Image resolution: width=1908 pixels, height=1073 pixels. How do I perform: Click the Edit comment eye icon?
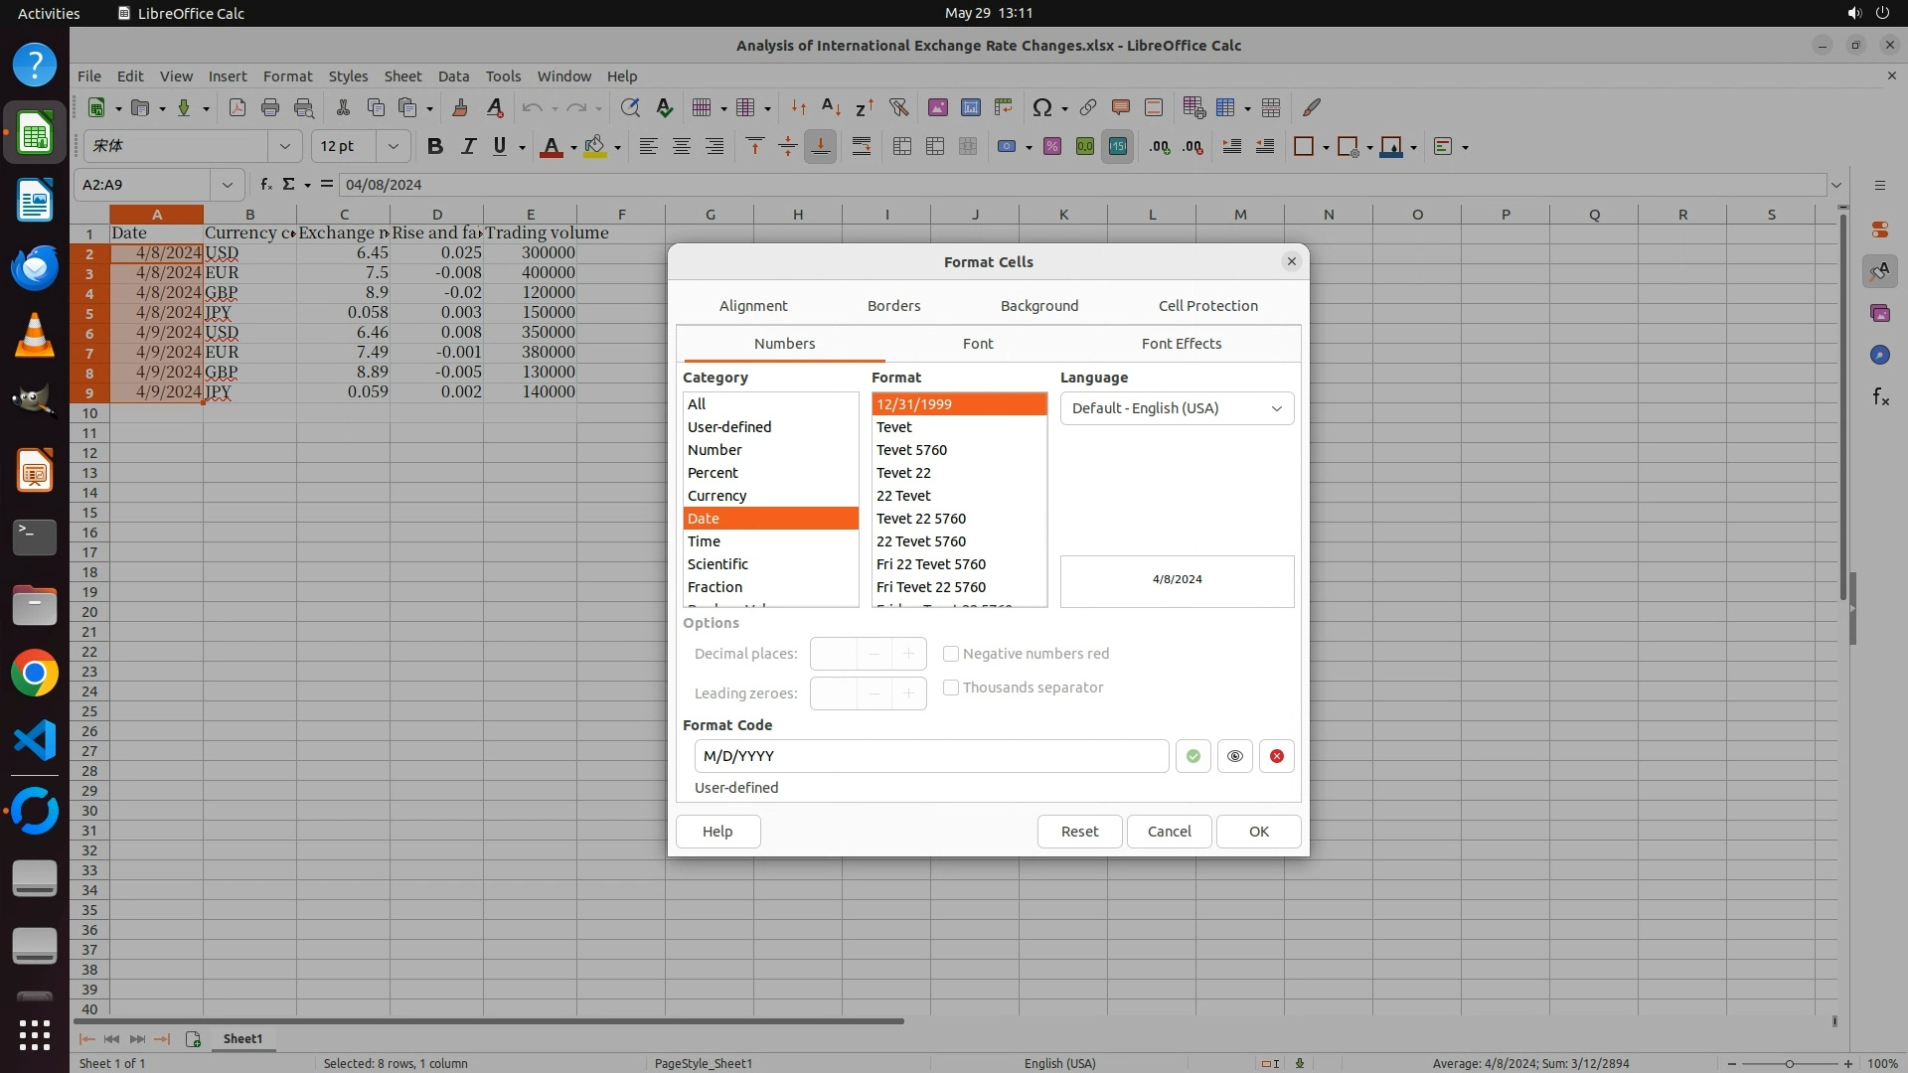[x=1234, y=756]
